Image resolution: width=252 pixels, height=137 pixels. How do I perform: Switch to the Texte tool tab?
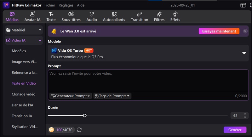tap(51, 17)
